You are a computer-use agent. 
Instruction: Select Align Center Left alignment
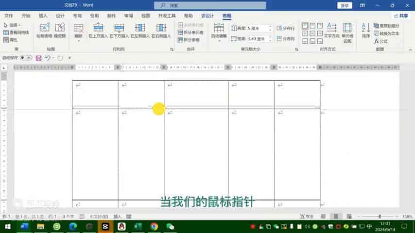coord(305,33)
